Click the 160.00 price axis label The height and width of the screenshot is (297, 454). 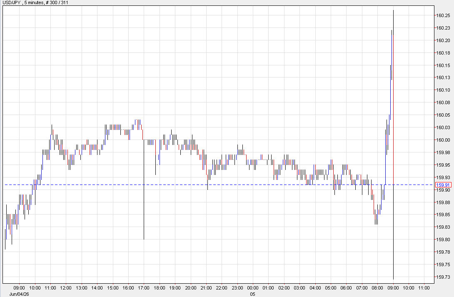(x=443, y=140)
